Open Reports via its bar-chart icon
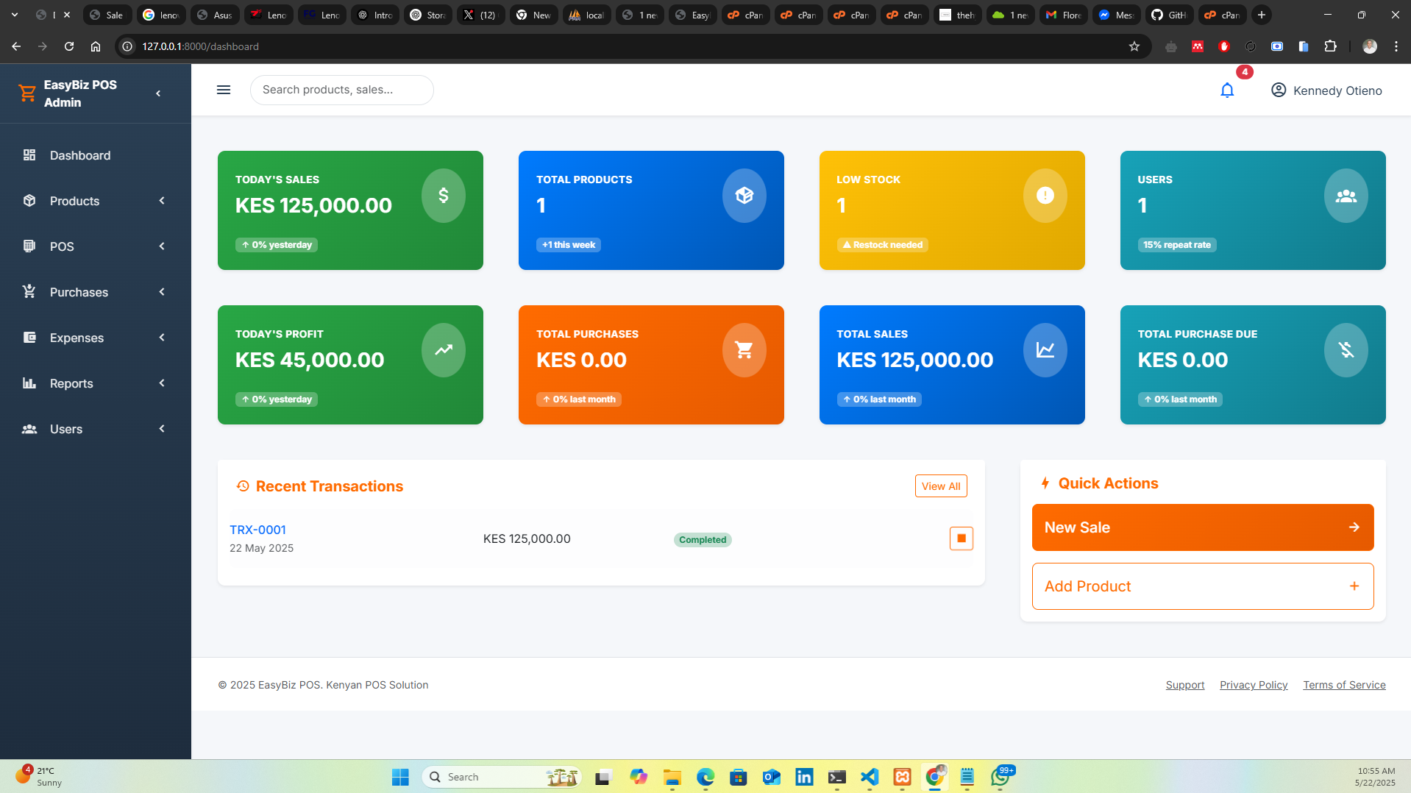Viewport: 1411px width, 793px height. 29,383
